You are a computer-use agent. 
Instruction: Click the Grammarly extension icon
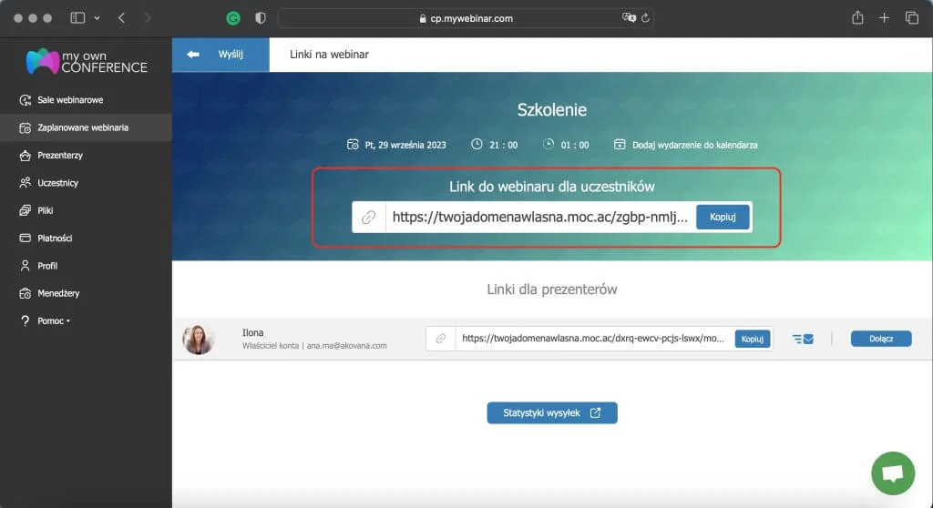[233, 18]
